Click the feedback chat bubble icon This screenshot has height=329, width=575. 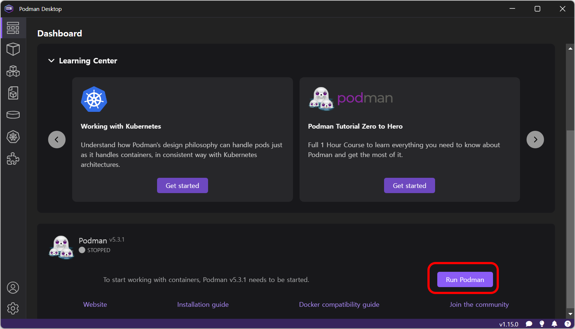529,324
